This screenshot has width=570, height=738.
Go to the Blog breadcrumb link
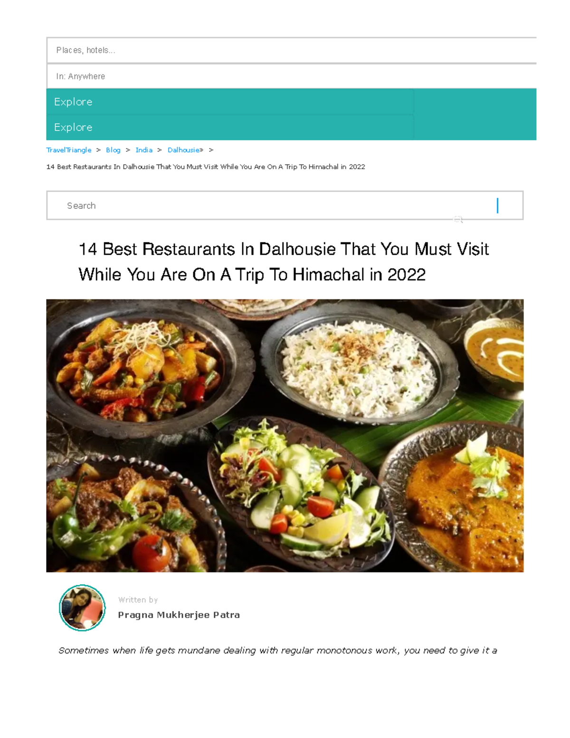point(113,150)
